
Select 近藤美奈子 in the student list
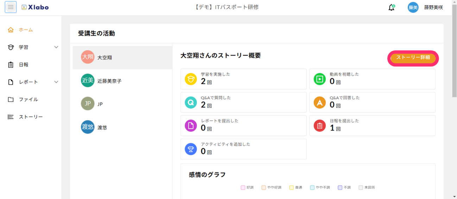122,81
